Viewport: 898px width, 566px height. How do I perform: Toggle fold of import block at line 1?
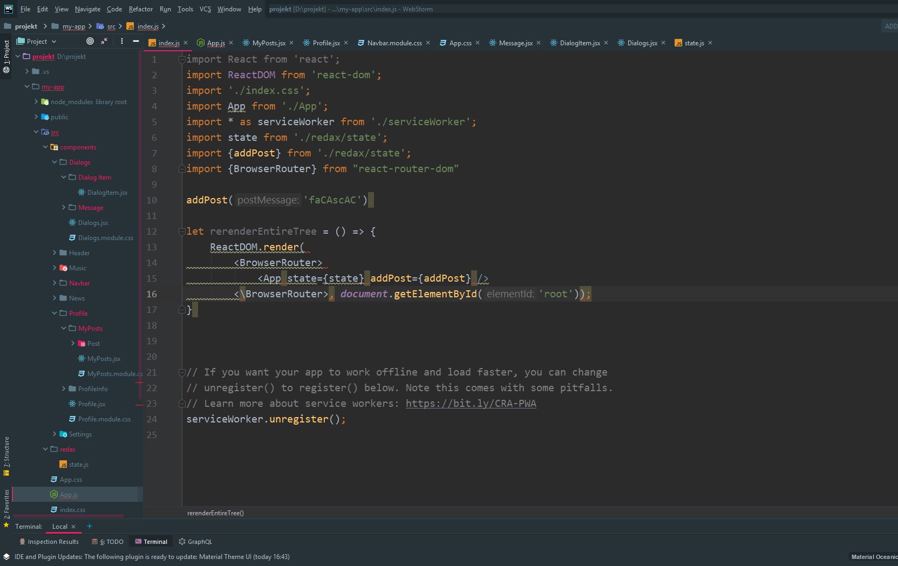[x=182, y=59]
